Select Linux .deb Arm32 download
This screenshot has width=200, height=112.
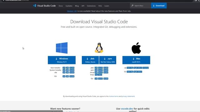coord(100,68)
